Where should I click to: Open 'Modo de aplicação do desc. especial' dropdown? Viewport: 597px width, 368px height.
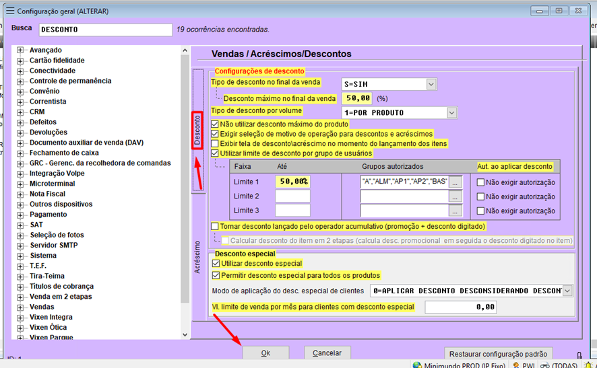pos(567,291)
